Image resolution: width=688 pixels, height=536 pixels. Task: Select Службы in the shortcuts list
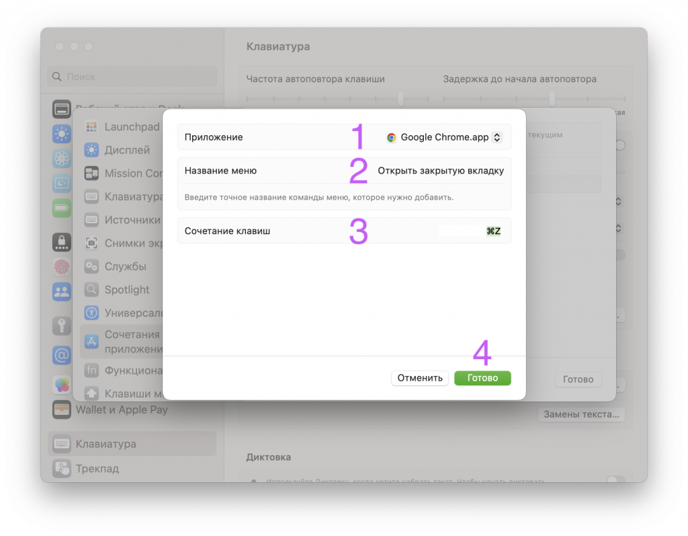(123, 266)
